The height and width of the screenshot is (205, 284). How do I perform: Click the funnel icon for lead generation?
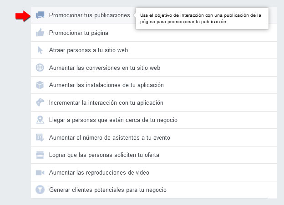click(40, 190)
